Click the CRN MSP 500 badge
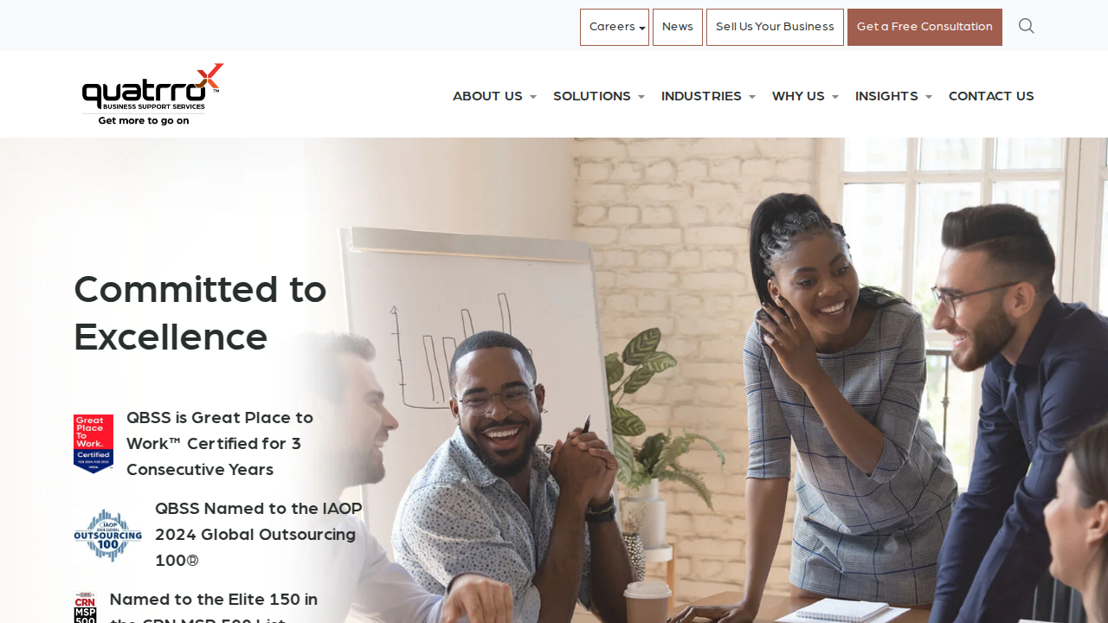Viewport: 1108px width, 623px height. (x=85, y=608)
